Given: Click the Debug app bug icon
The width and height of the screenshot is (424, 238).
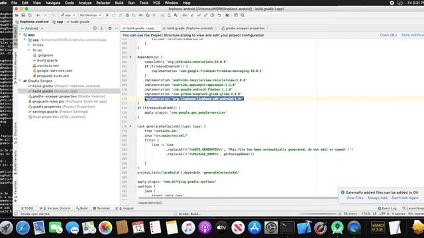Looking at the screenshot, I should pyautogui.click(x=127, y=15).
